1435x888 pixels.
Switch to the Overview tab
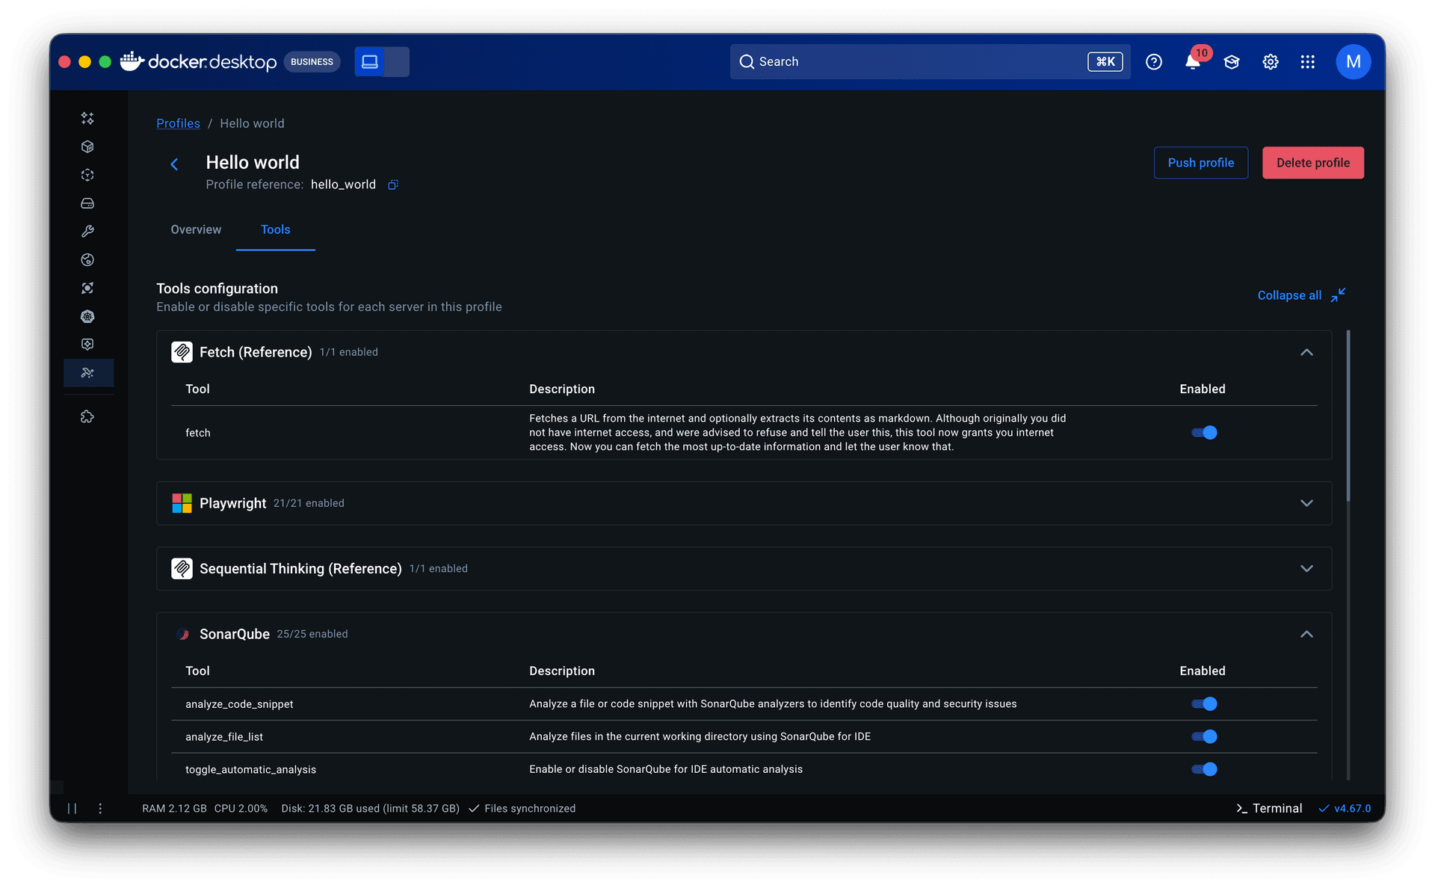[x=196, y=229]
